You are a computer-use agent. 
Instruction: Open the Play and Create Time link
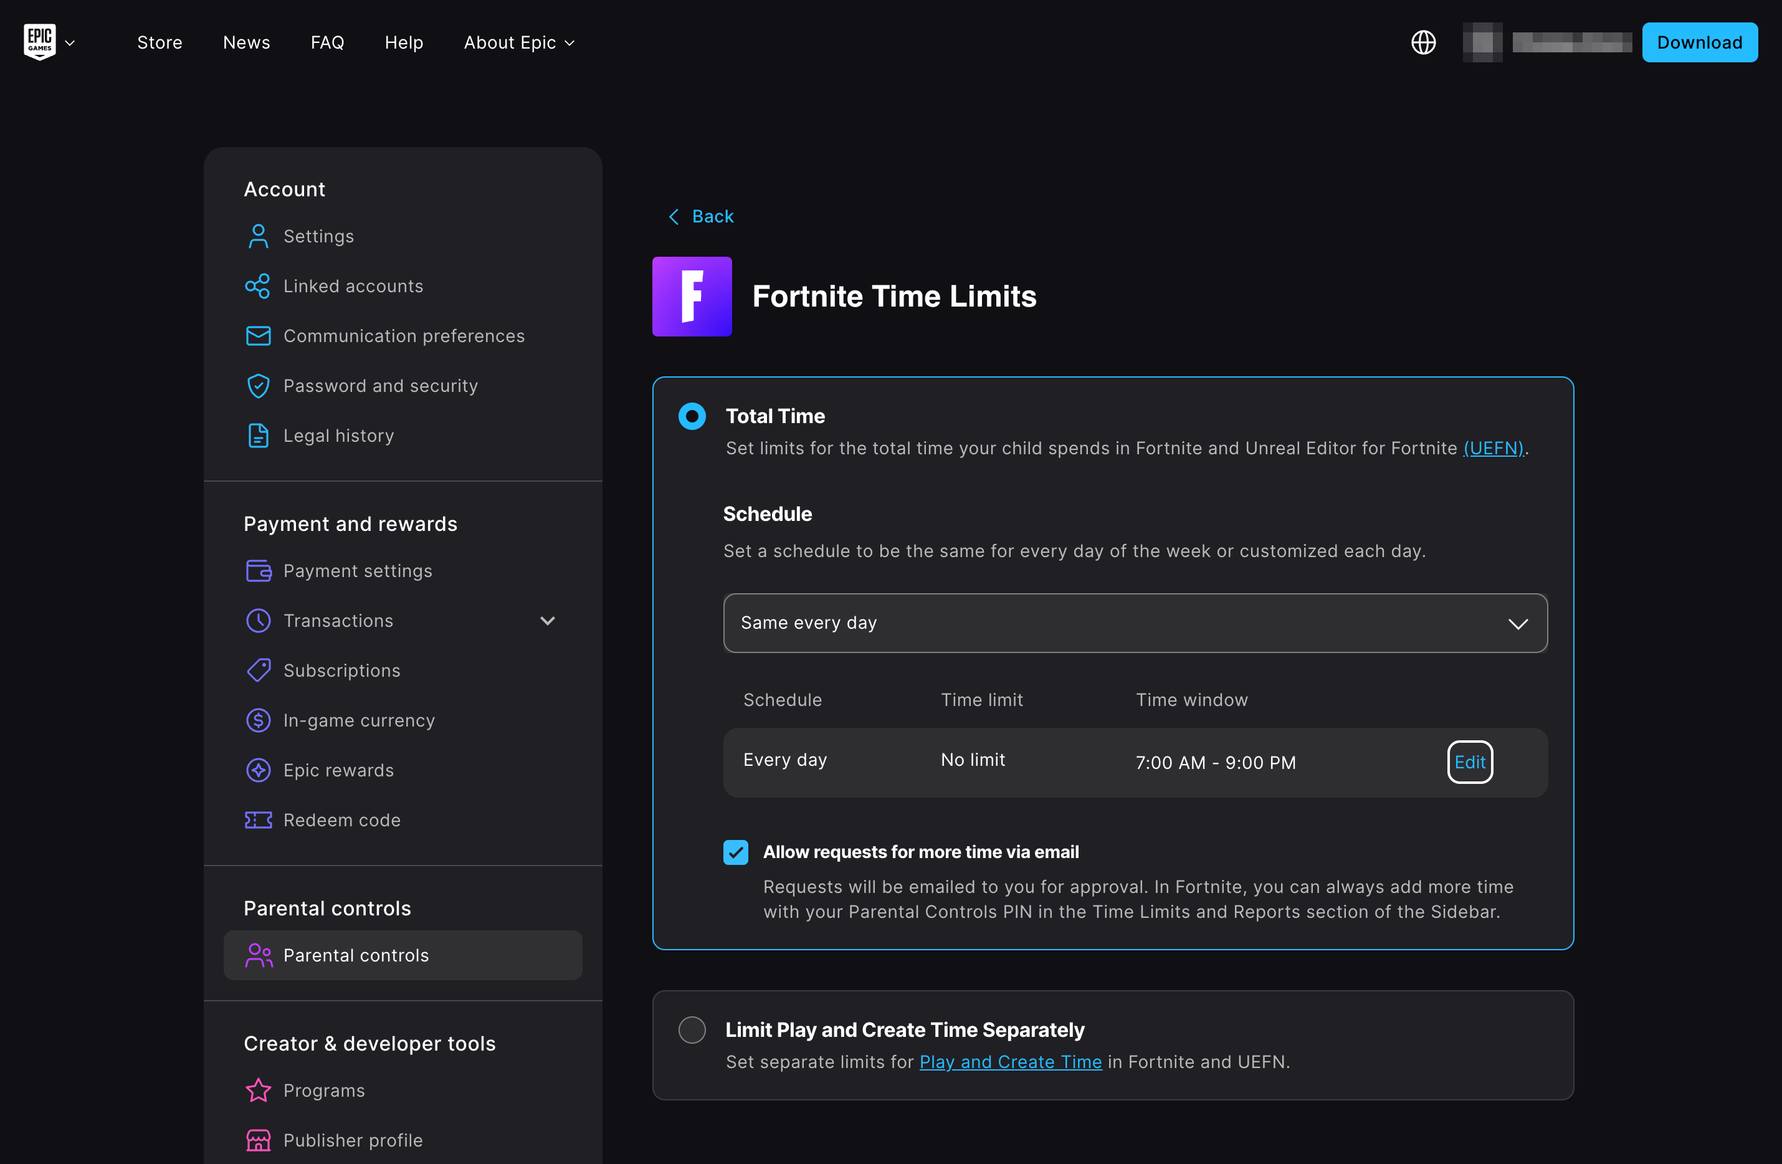(x=1010, y=1062)
